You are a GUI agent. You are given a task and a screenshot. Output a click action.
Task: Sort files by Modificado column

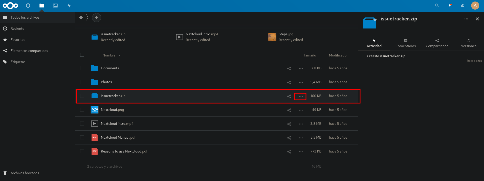click(337, 55)
